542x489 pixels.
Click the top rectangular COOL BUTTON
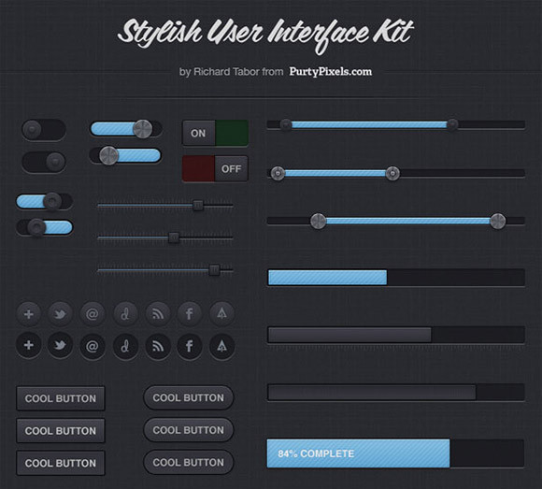61,398
